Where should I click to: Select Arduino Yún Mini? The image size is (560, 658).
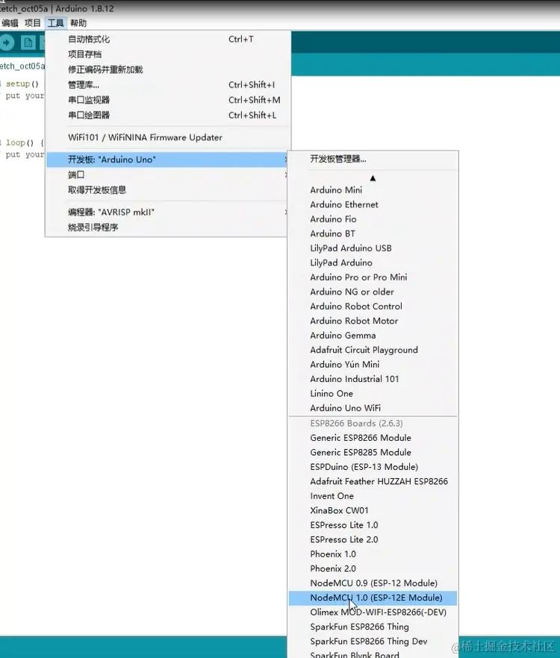click(x=373, y=365)
